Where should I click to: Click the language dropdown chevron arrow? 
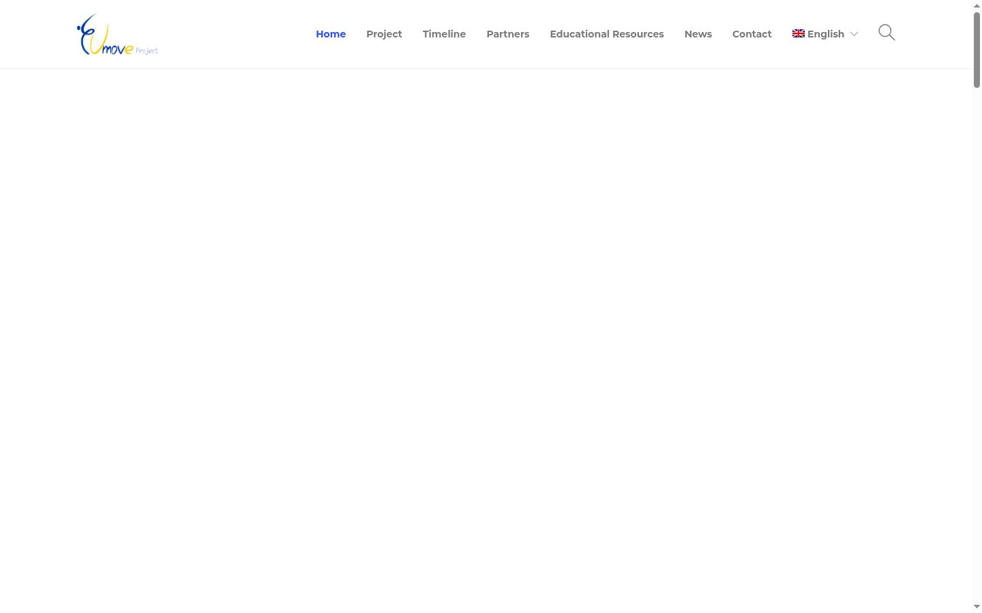[854, 34]
